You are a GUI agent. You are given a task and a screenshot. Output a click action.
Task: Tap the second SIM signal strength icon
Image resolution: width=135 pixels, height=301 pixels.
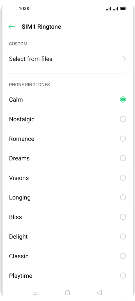(115, 9)
